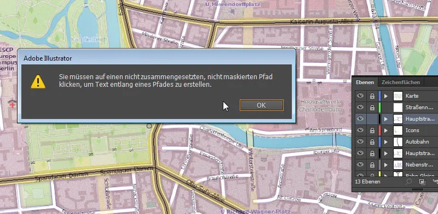This screenshot has height=214, width=438.
Task: Click the Nebenstr… layer thumbnail
Action: point(398,165)
